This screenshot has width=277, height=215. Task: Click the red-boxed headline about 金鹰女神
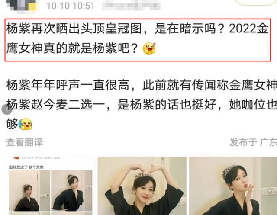tap(138, 40)
